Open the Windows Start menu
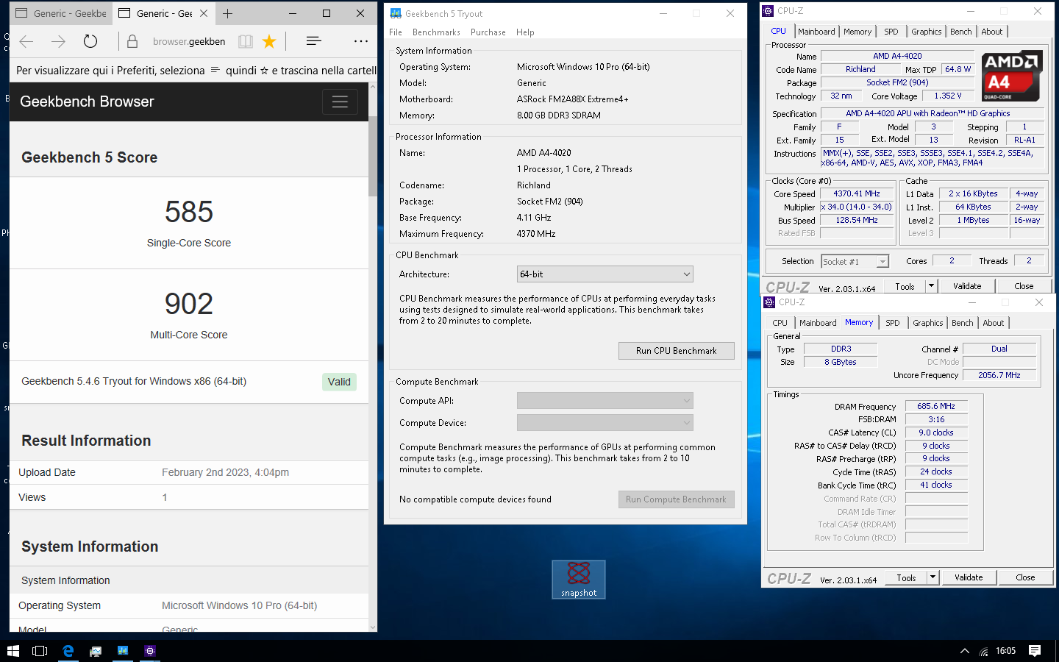 tap(13, 651)
